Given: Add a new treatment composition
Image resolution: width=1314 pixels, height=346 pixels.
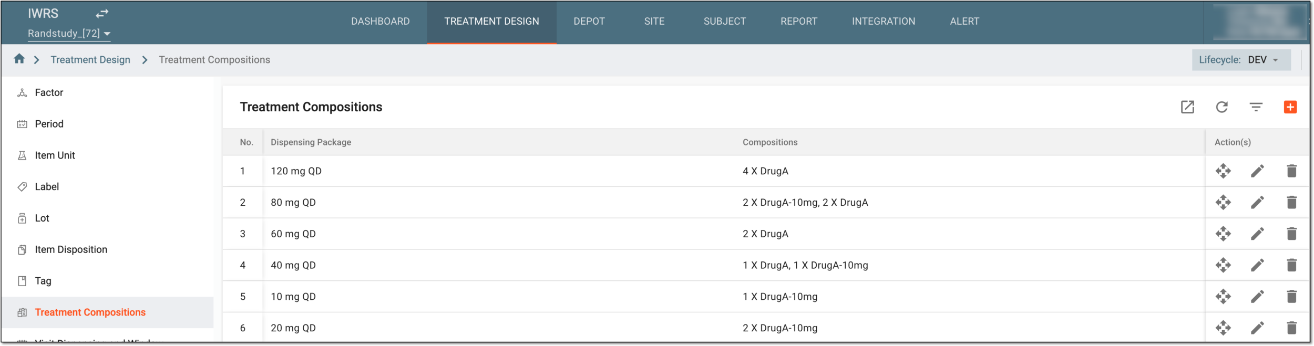Looking at the screenshot, I should coord(1290,107).
